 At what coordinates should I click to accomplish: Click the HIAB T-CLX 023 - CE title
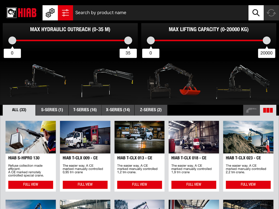click(243, 158)
